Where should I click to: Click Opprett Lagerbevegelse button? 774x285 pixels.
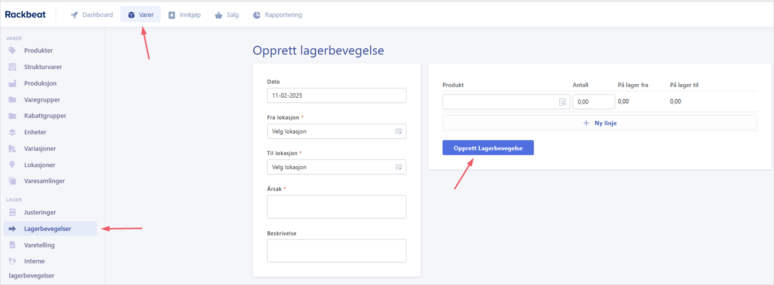pyautogui.click(x=488, y=148)
